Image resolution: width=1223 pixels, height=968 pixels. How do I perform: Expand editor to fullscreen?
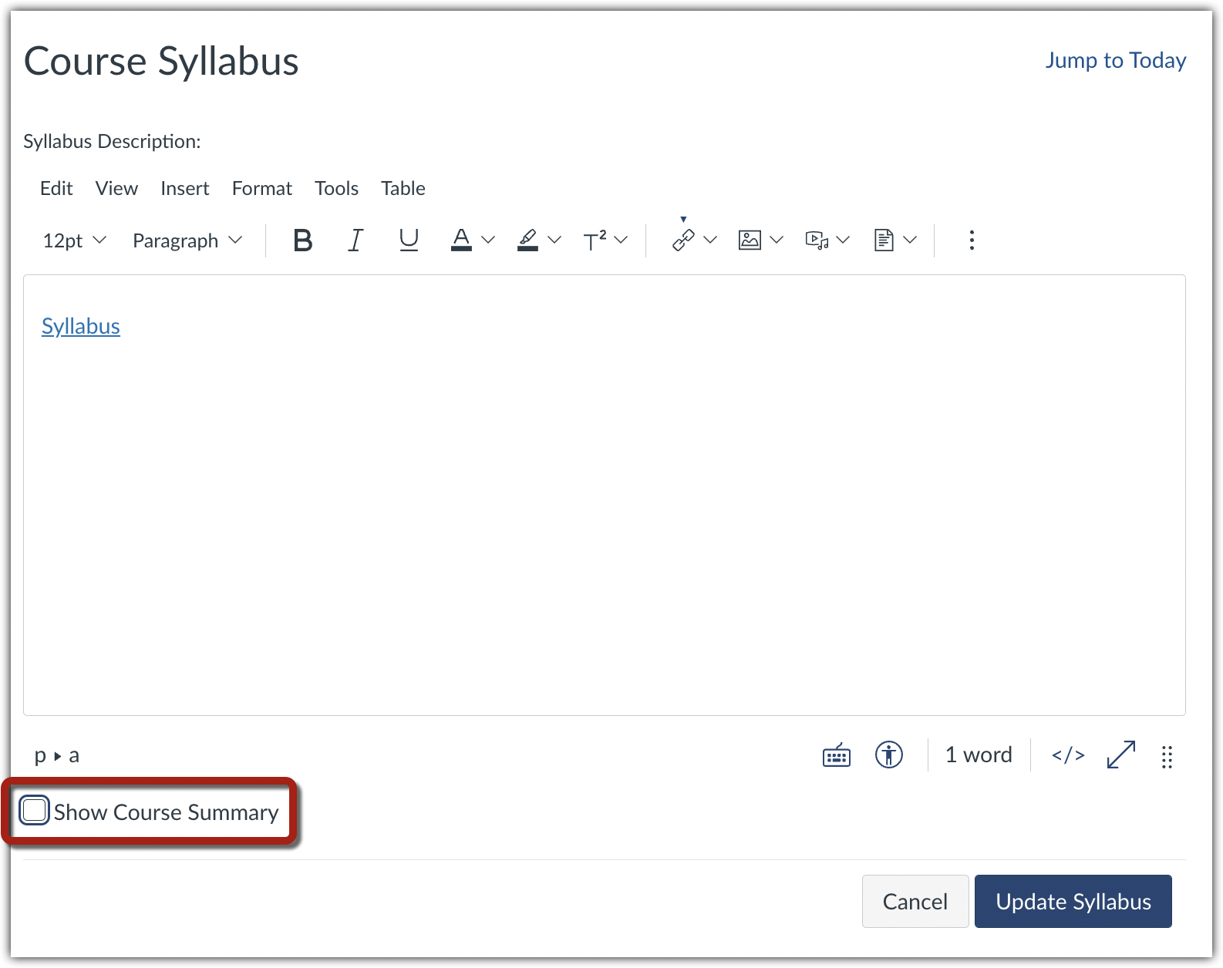[x=1120, y=755]
